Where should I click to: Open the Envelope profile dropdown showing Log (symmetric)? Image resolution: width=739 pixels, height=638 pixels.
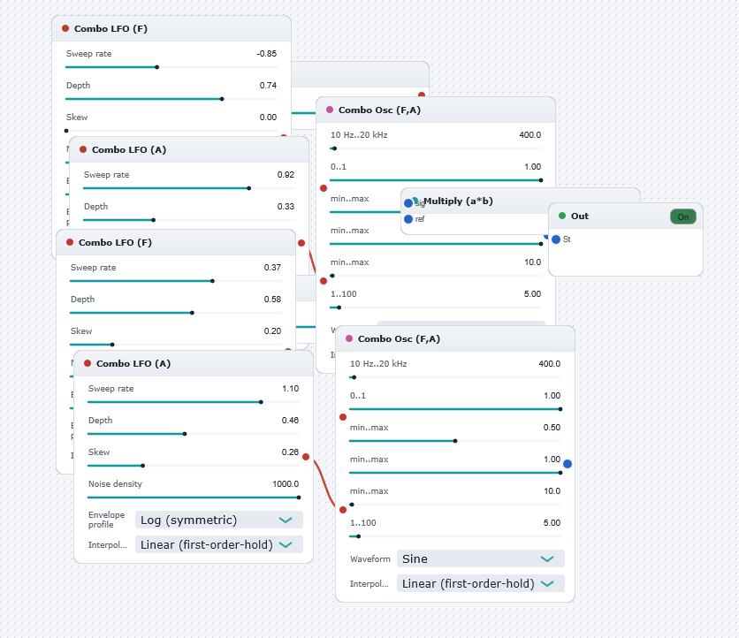(218, 520)
